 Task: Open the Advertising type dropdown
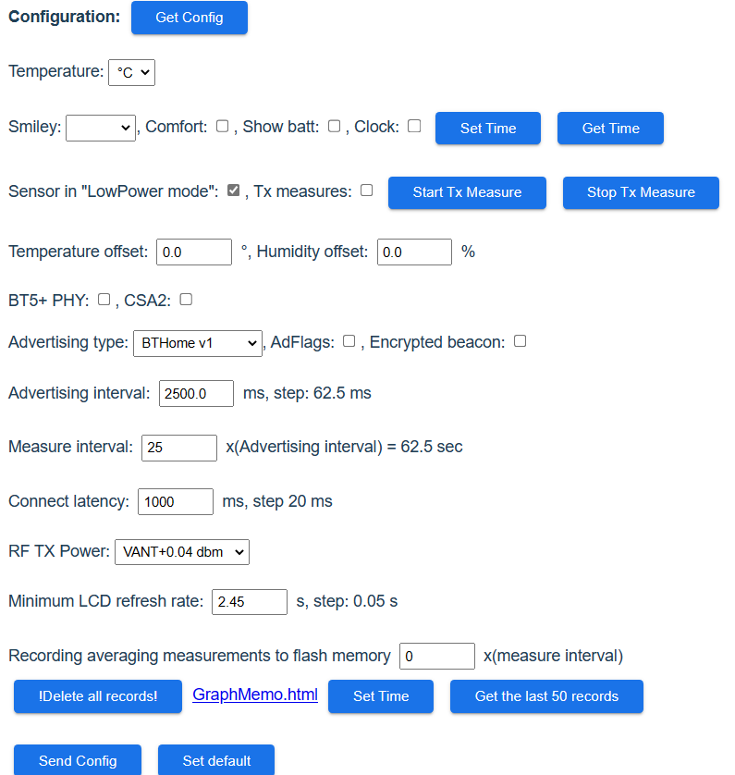[198, 343]
